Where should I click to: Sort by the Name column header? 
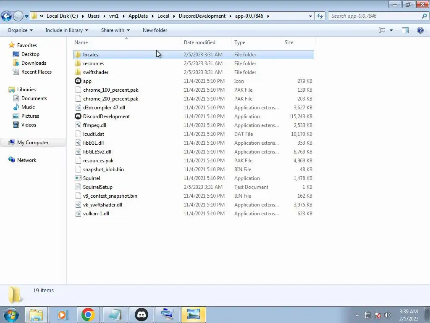point(81,42)
